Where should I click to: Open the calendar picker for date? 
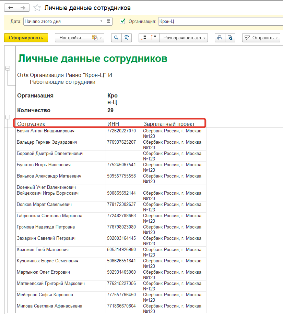(x=109, y=21)
